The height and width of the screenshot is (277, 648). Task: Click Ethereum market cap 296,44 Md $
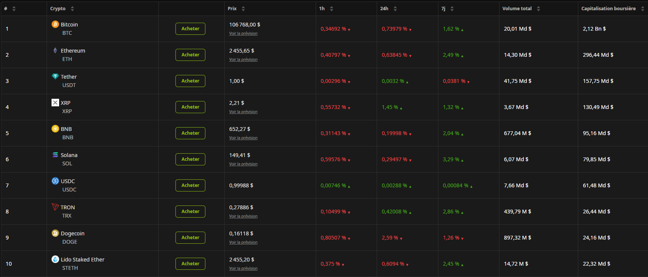[598, 55]
